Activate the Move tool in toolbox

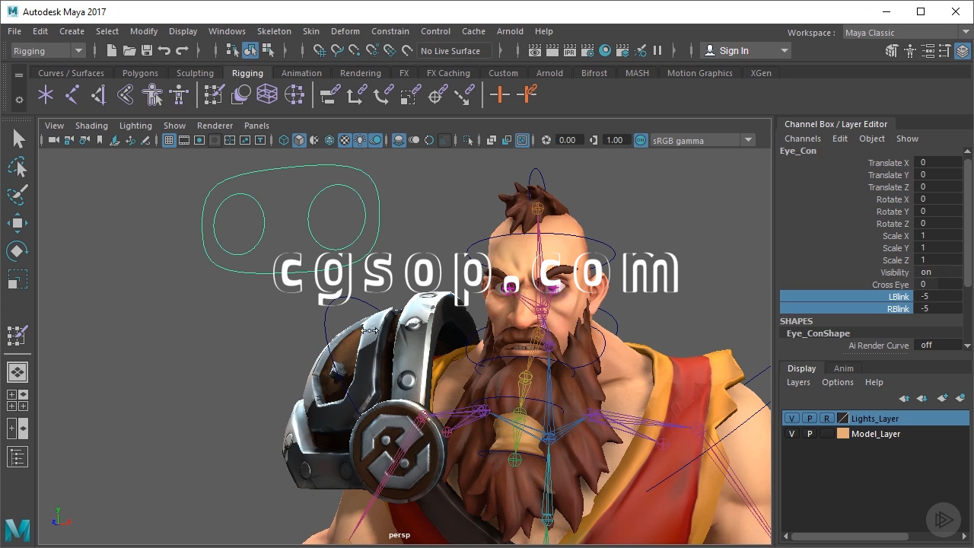(18, 223)
